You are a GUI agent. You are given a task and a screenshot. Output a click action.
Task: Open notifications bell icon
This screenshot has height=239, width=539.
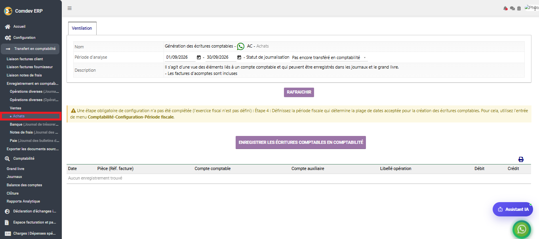point(505,8)
